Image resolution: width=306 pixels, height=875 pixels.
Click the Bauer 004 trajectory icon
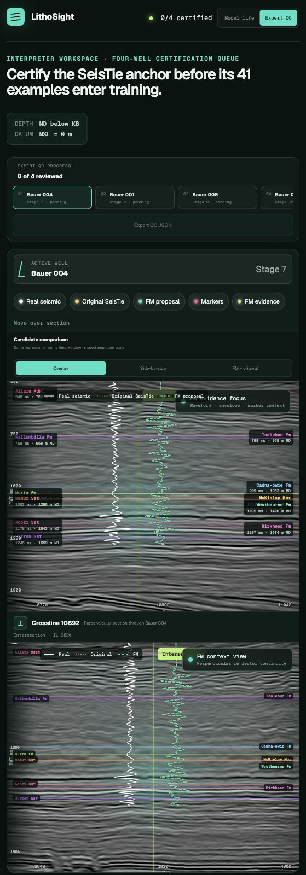tap(21, 269)
